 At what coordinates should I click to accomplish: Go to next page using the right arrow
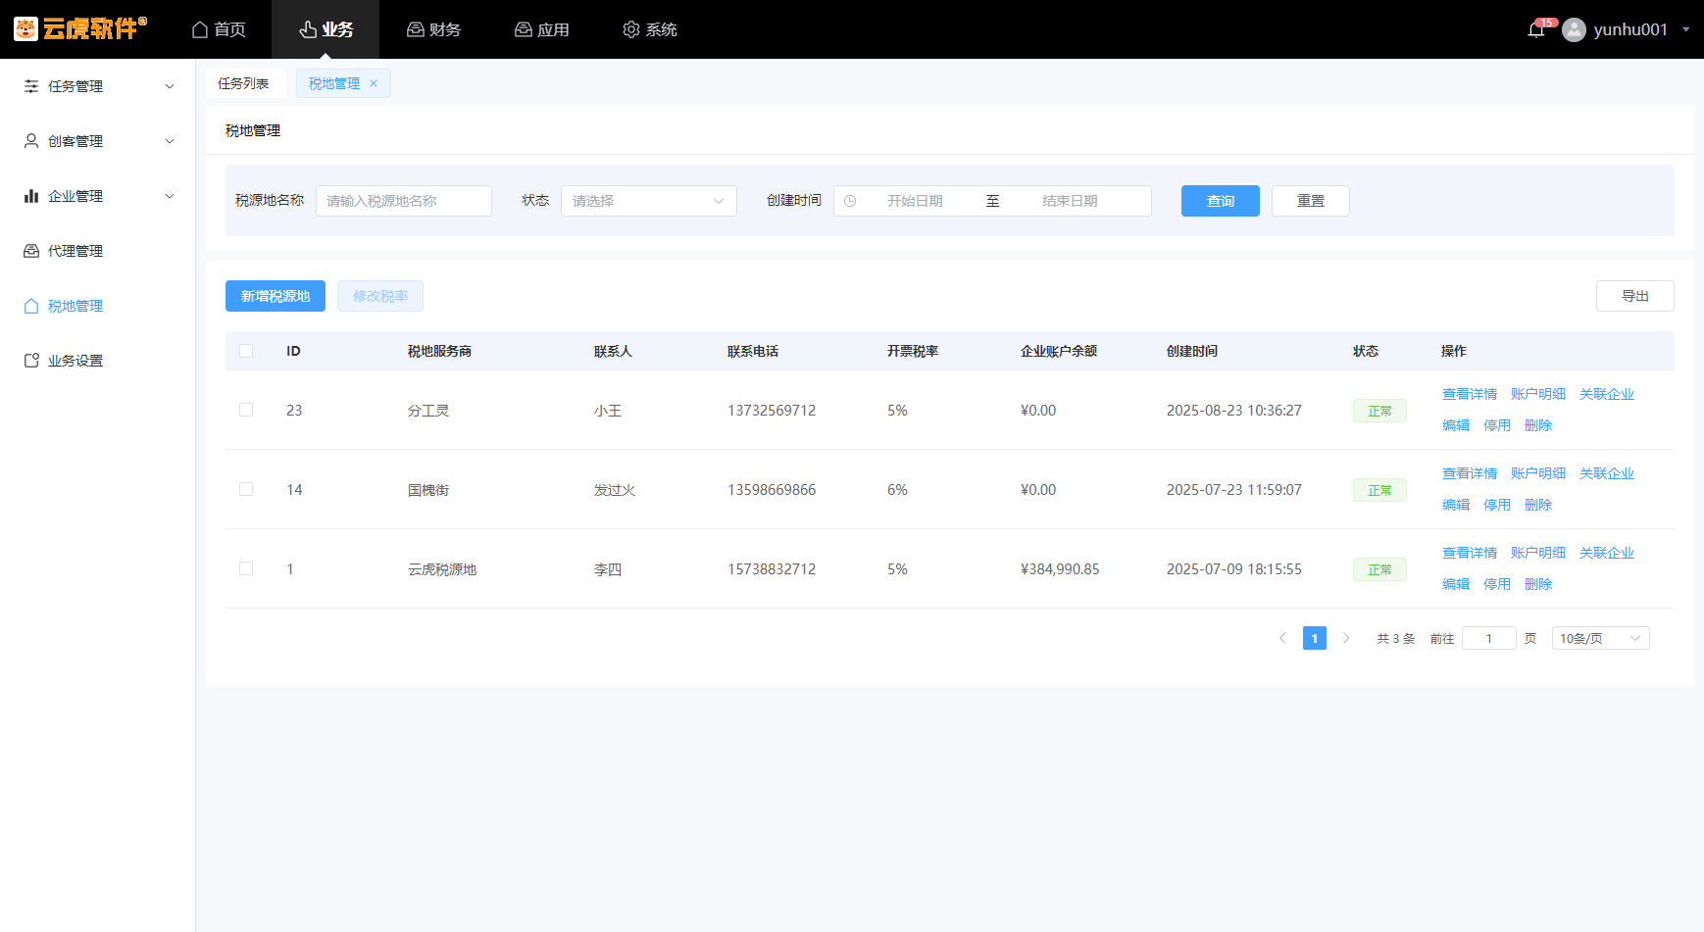(x=1346, y=638)
